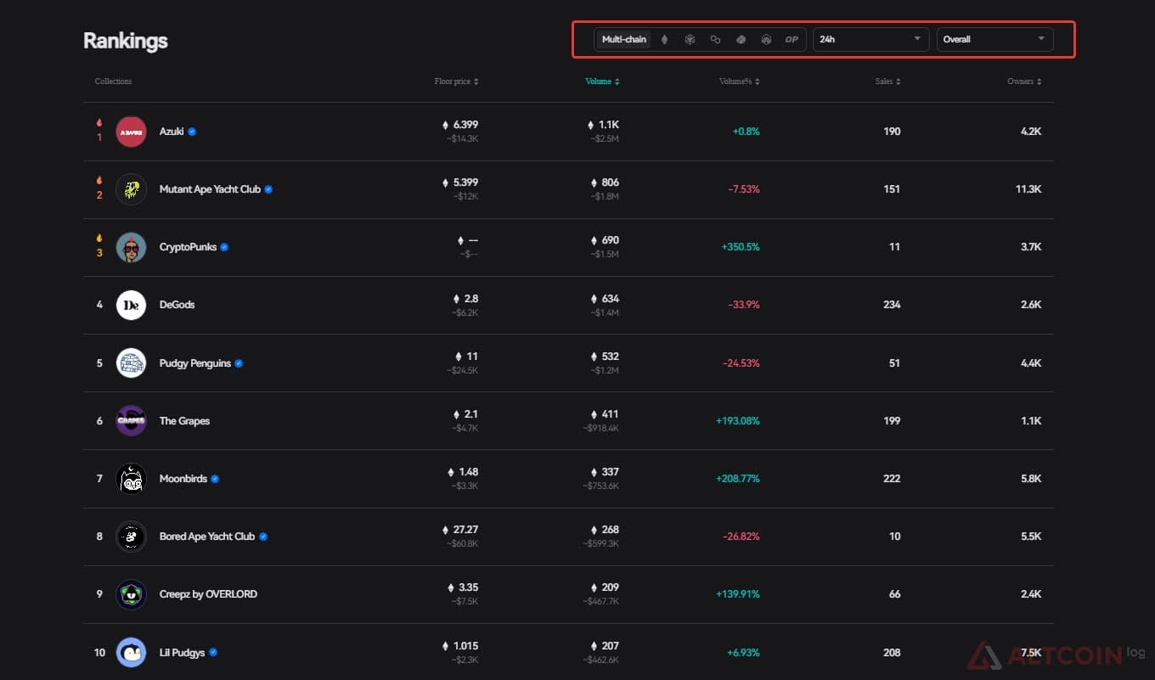Image resolution: width=1155 pixels, height=680 pixels.
Task: Click The Grapes collection logo
Action: point(131,421)
